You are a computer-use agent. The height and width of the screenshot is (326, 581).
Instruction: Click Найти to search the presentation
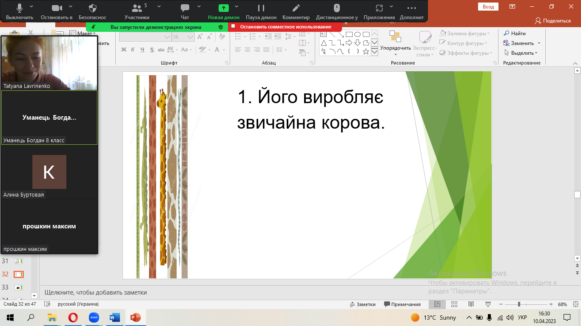click(x=515, y=34)
